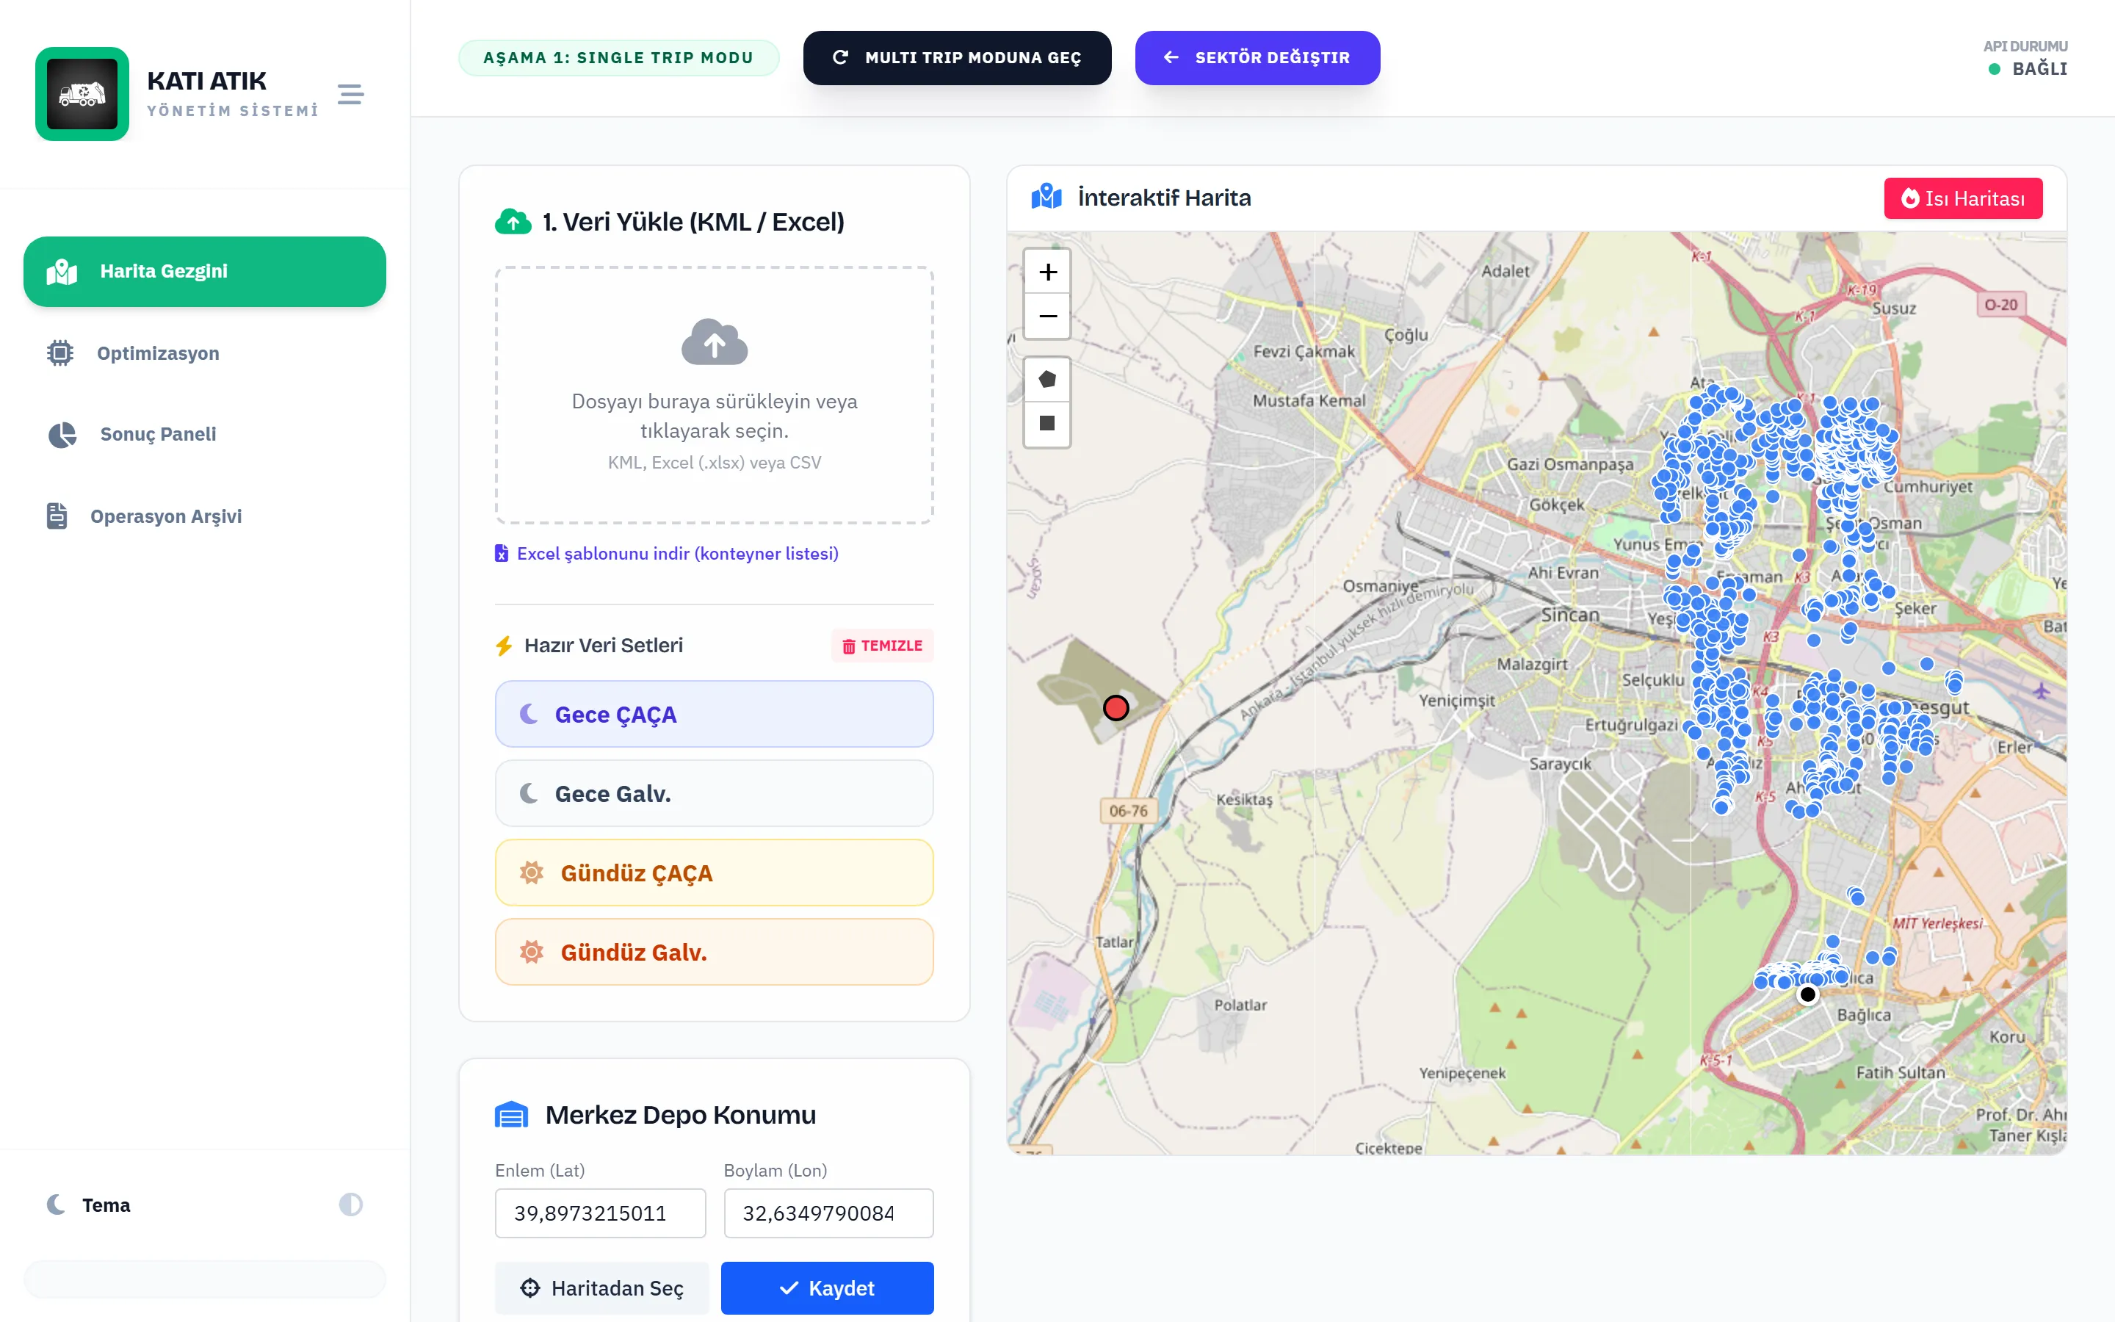Click the map icon beside İnteraktif Harita
This screenshot has width=2115, height=1322.
coord(1046,197)
